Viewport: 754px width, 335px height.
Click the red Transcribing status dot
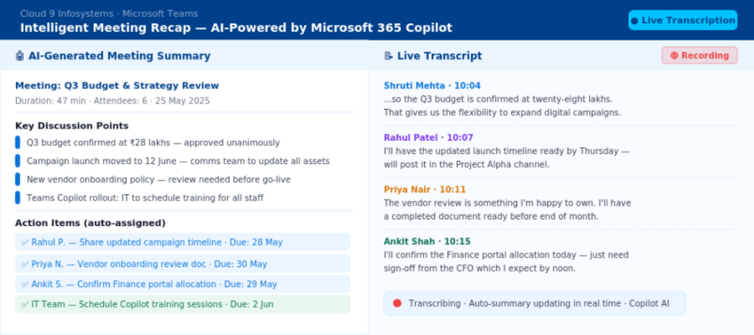coord(397,303)
